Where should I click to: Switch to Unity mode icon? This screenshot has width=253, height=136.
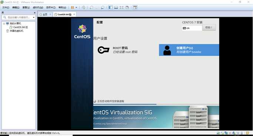click(x=127, y=7)
